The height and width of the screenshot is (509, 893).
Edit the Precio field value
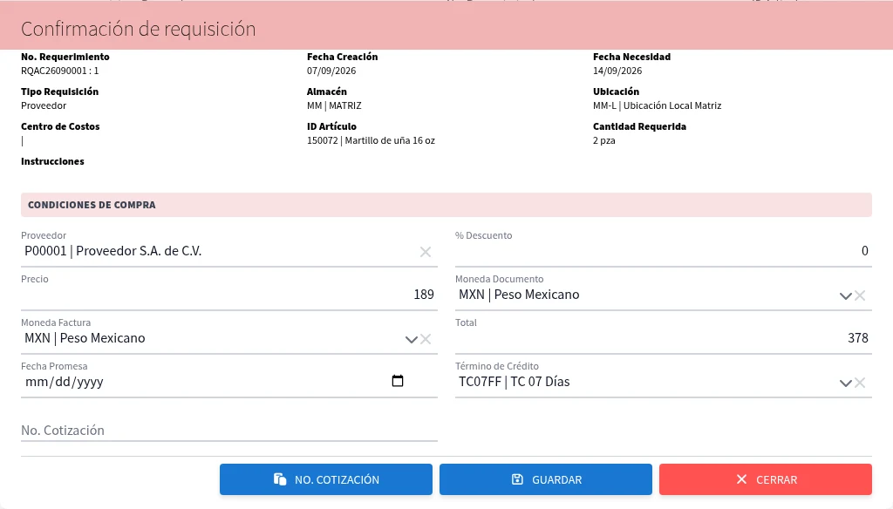coord(229,295)
